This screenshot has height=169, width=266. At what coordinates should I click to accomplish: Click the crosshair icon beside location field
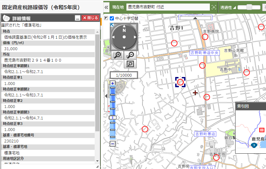(214, 7)
